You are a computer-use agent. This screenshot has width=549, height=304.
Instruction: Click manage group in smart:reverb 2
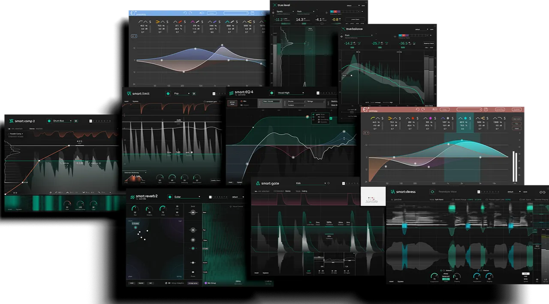[x=193, y=283]
